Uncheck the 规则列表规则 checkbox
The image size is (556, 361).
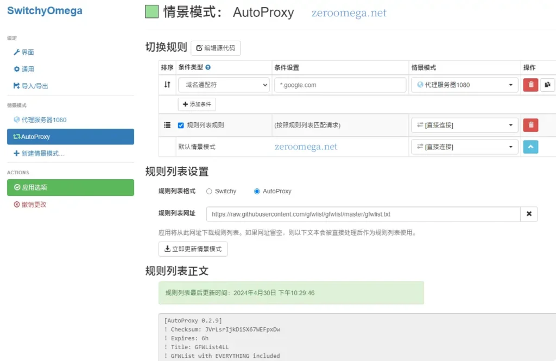coord(181,125)
